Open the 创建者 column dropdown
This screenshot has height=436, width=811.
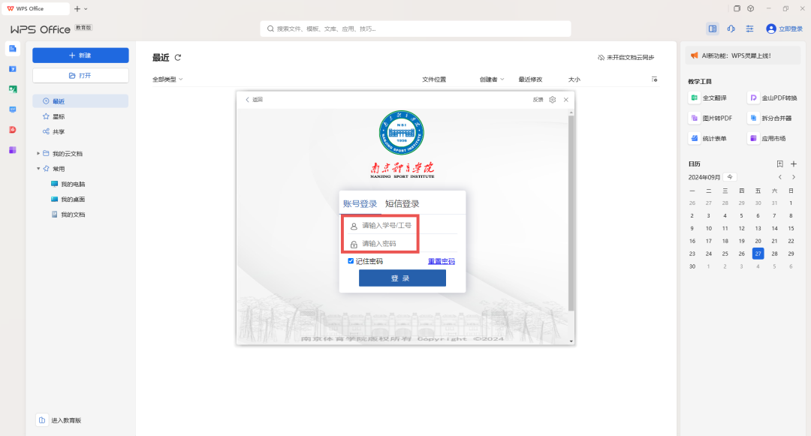point(491,79)
